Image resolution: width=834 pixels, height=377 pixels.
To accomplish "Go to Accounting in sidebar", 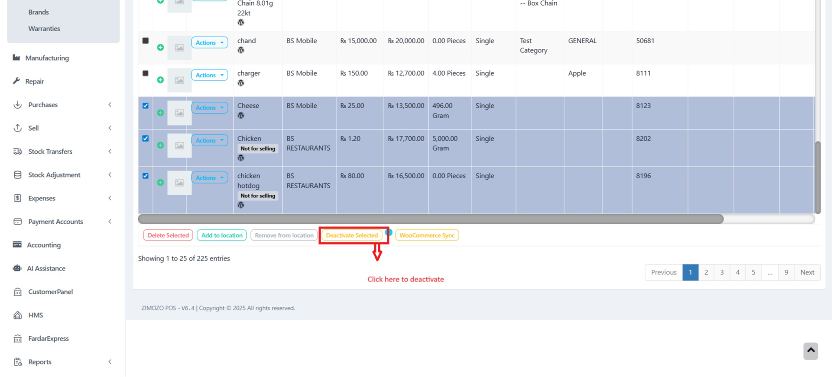I will tap(44, 245).
